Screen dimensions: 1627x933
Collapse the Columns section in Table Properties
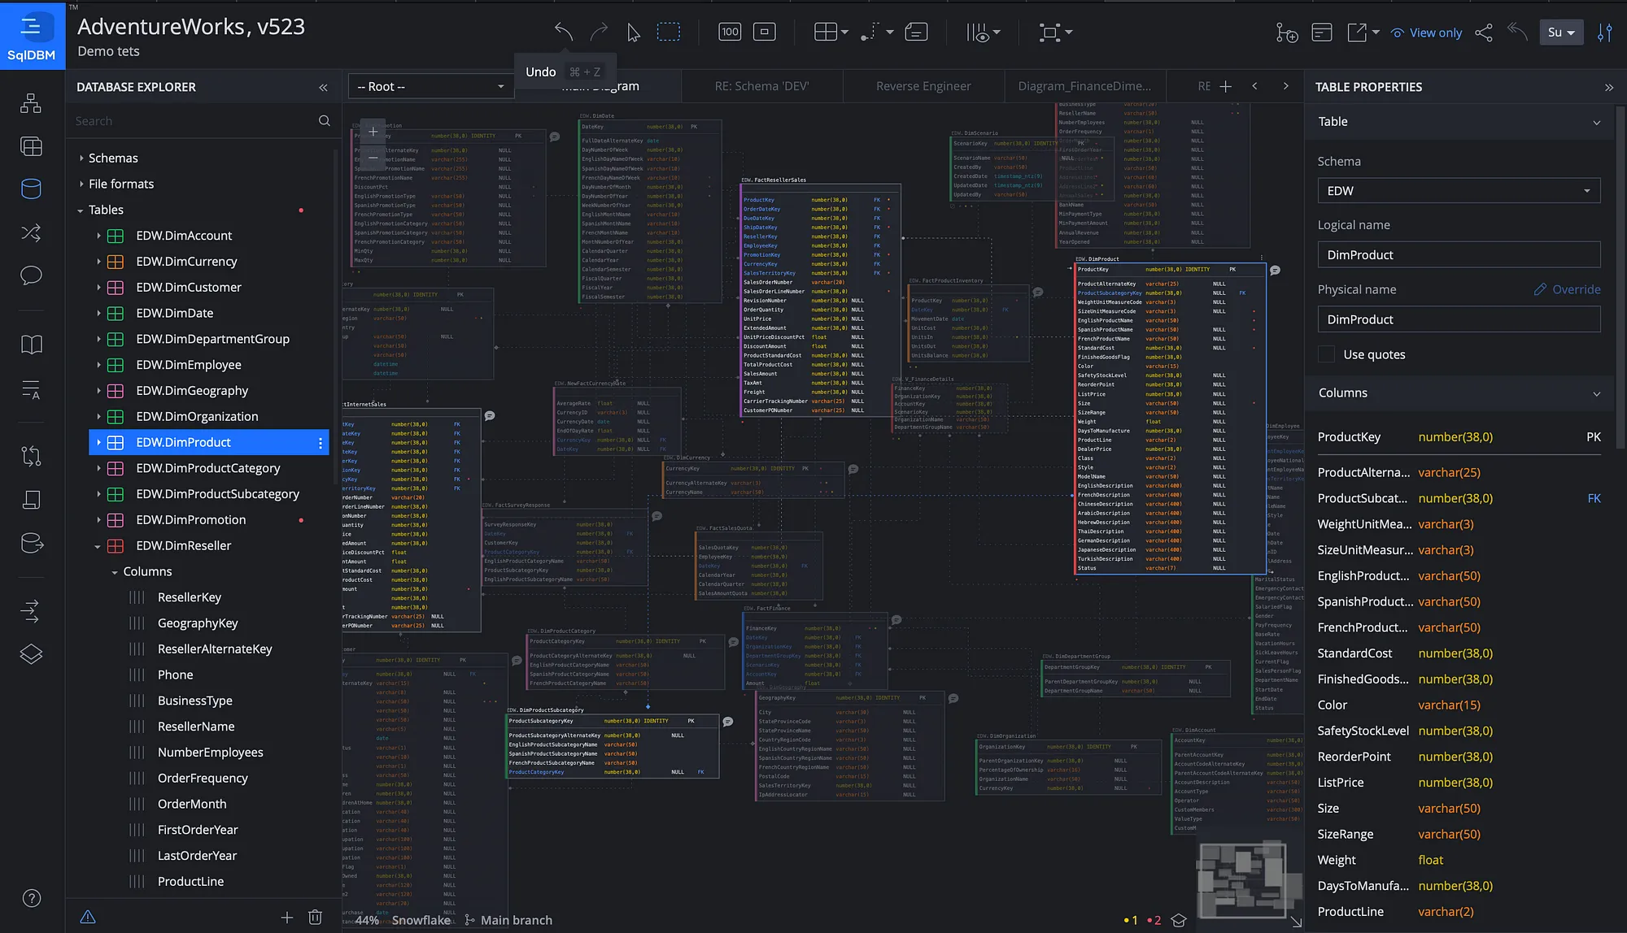click(1596, 393)
